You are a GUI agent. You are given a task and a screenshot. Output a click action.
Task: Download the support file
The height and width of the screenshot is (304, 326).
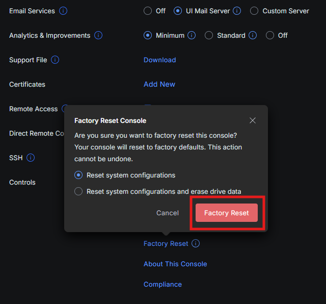click(x=159, y=60)
